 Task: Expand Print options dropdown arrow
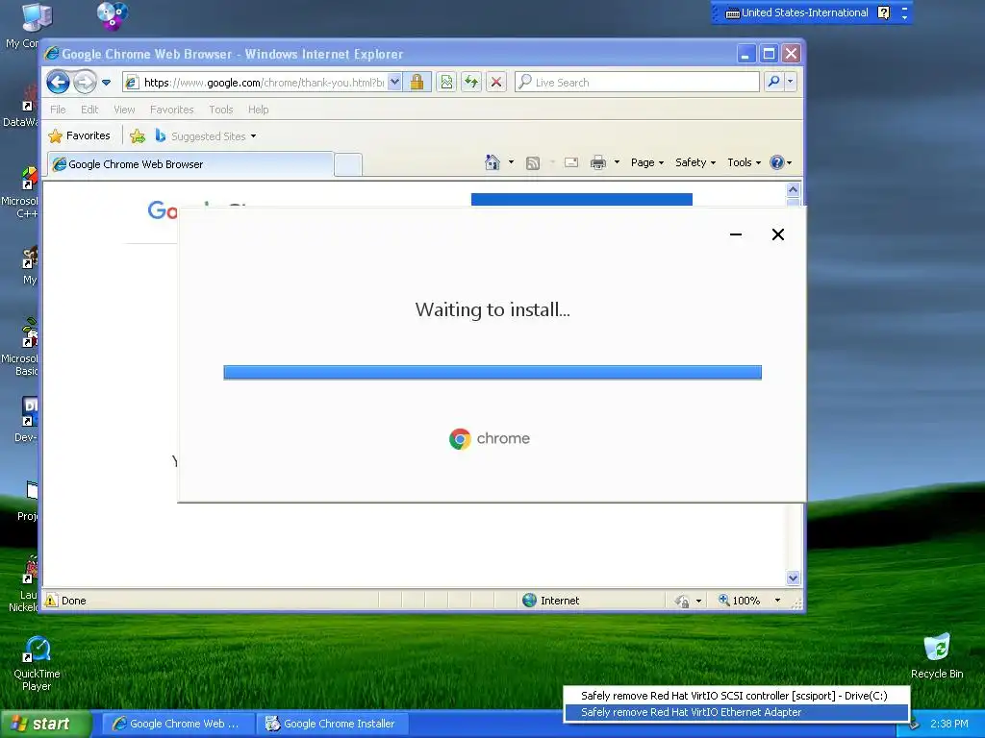(x=617, y=162)
